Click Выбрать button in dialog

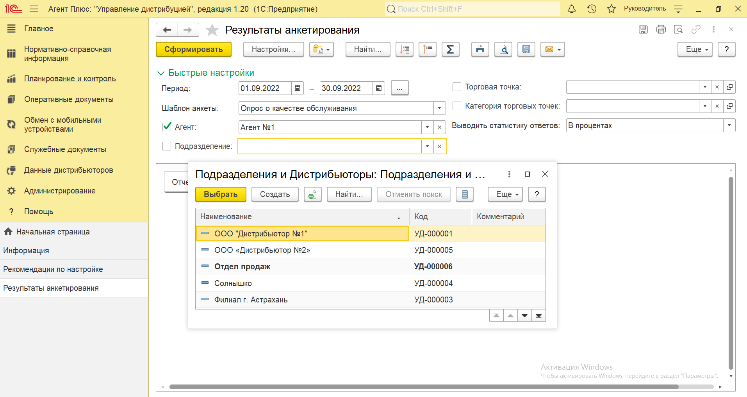(x=221, y=195)
